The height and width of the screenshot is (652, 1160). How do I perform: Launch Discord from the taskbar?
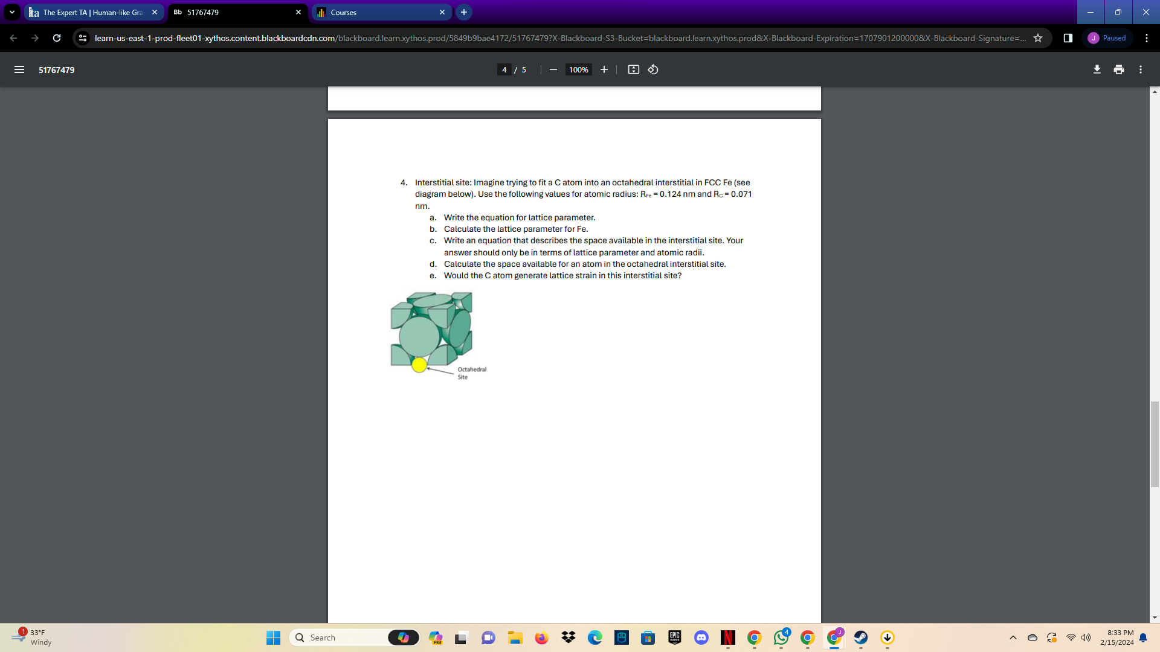(701, 638)
